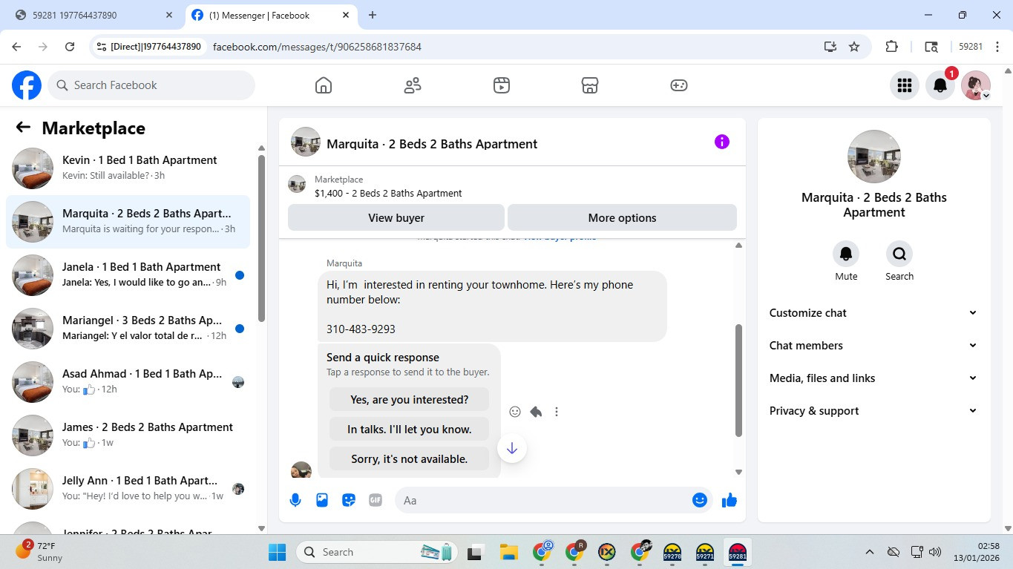Reload the page in browser

[x=70, y=47]
